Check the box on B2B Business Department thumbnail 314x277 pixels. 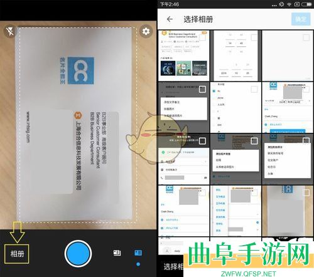click(x=202, y=38)
